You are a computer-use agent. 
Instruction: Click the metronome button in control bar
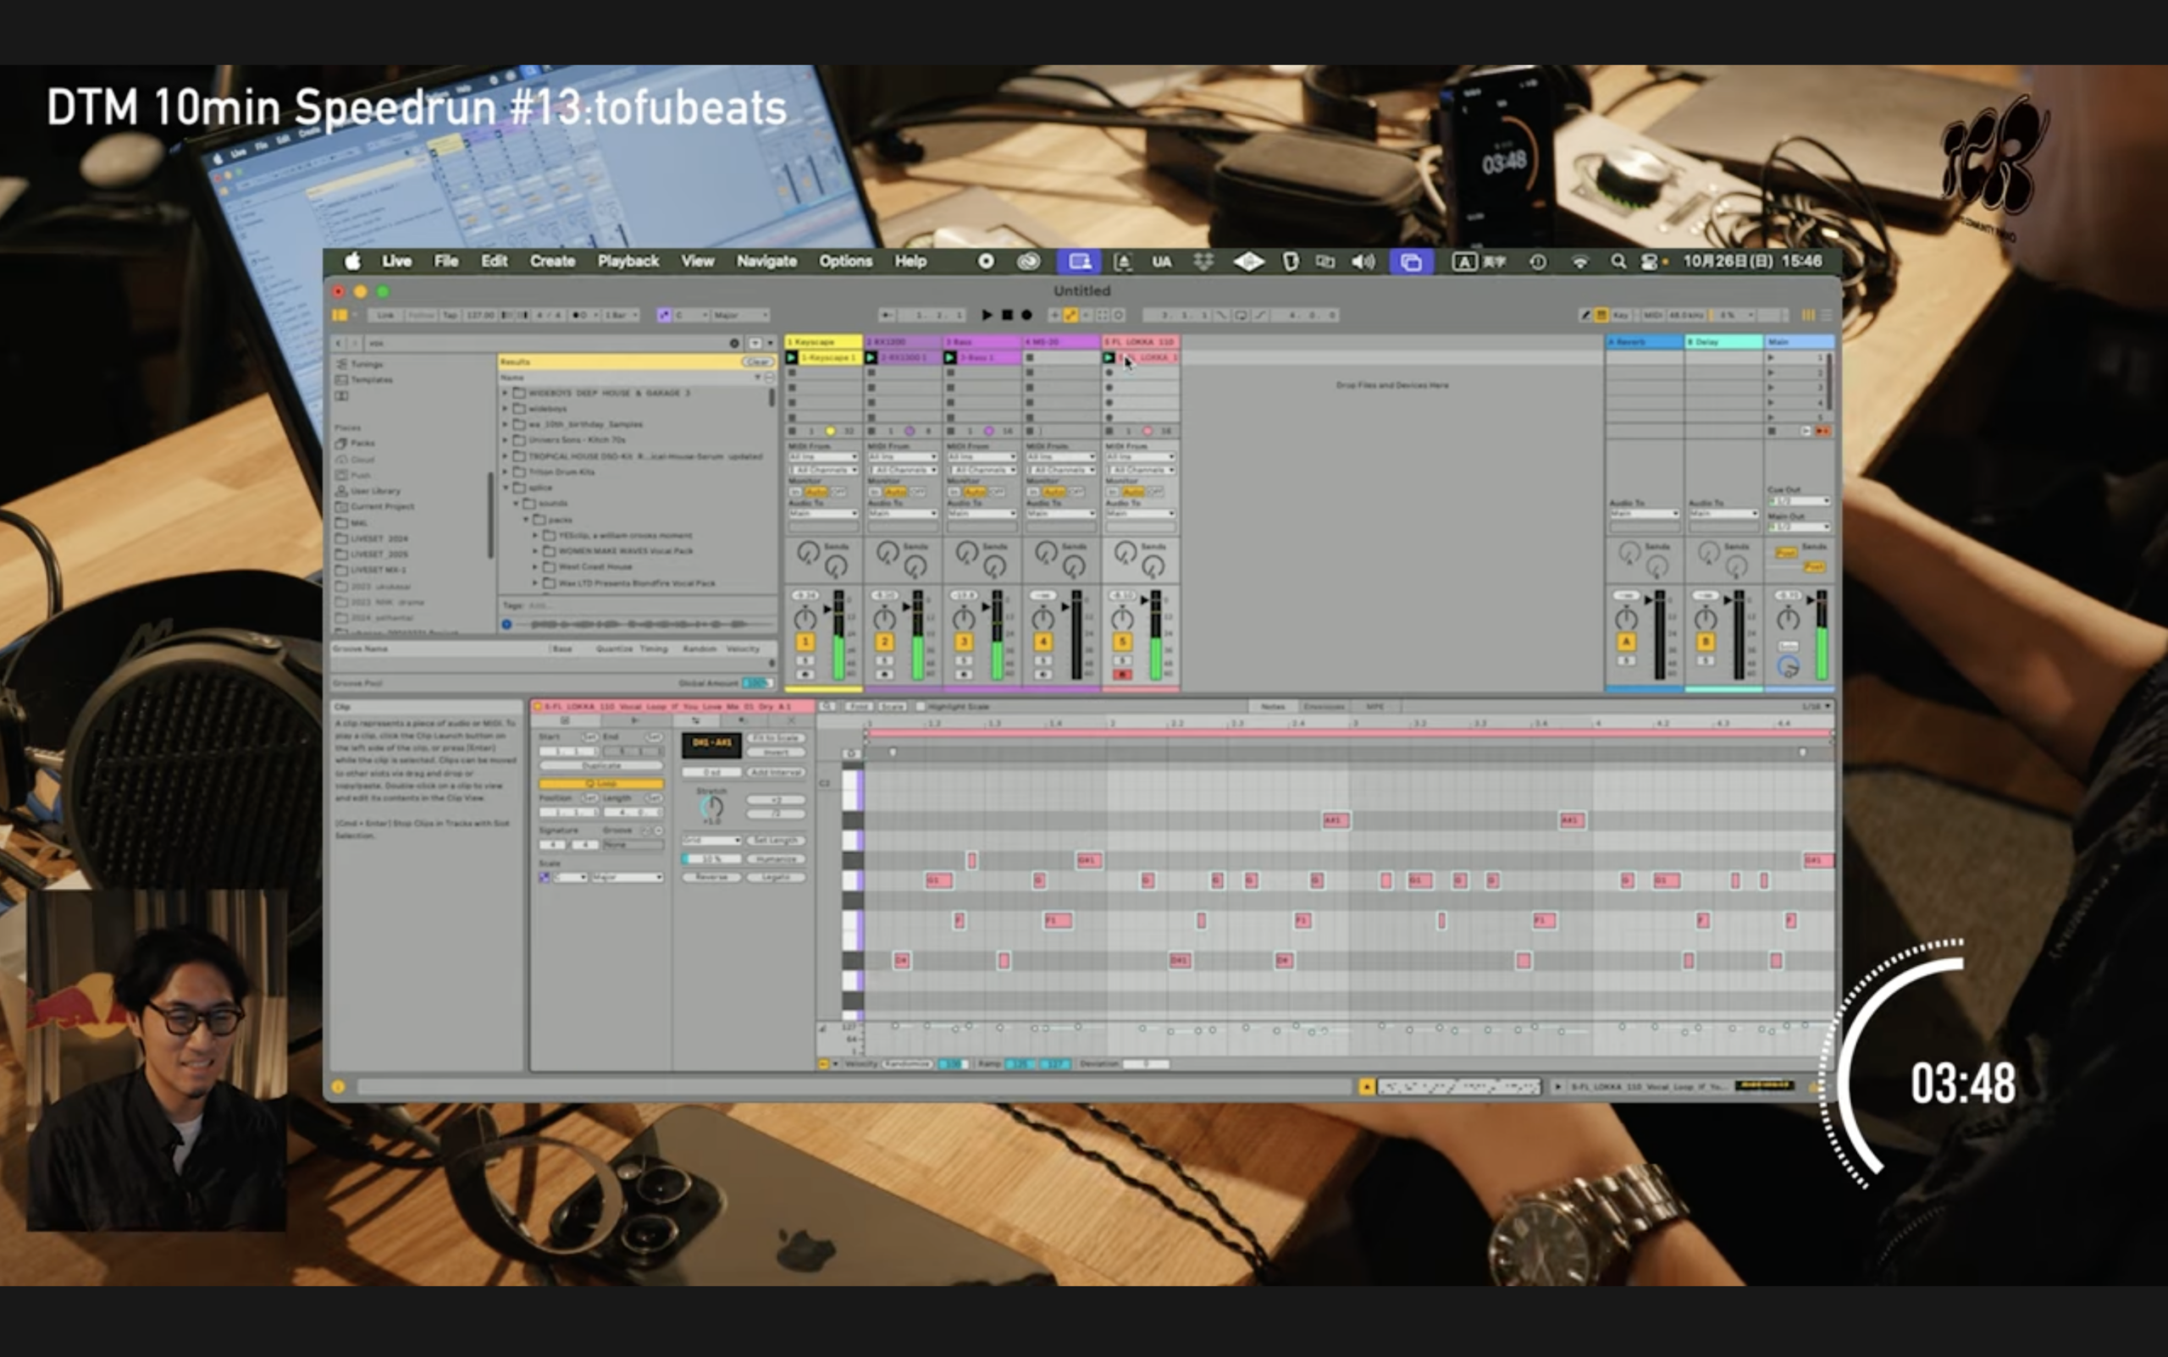coord(580,315)
